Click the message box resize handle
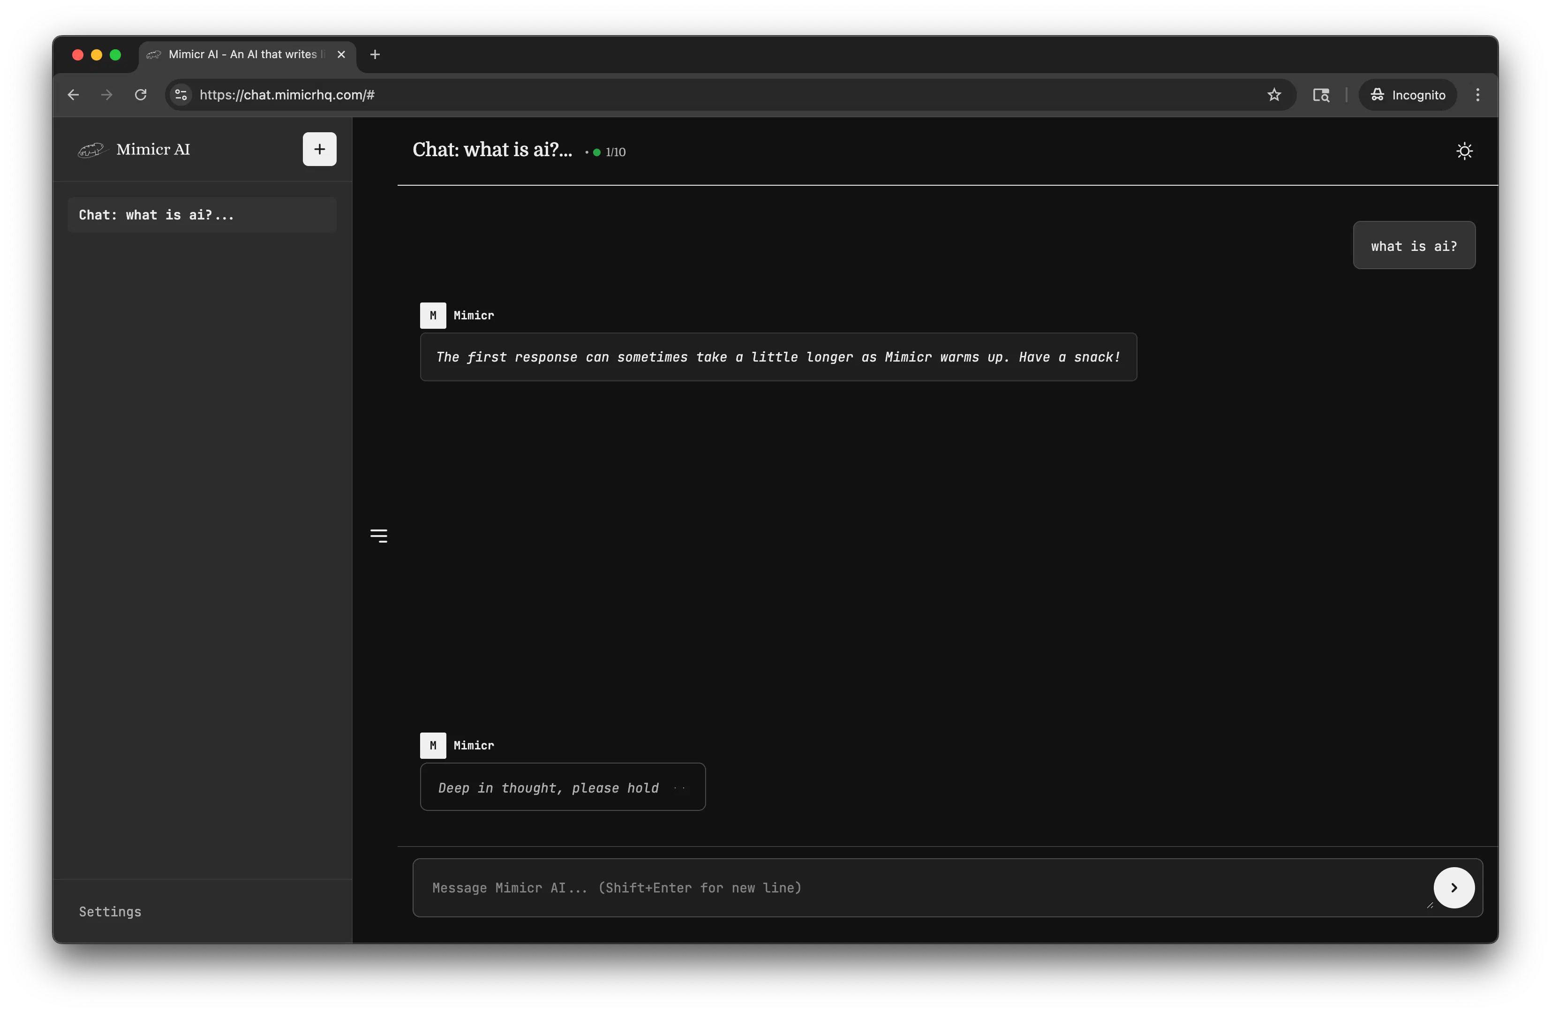 tap(1430, 905)
